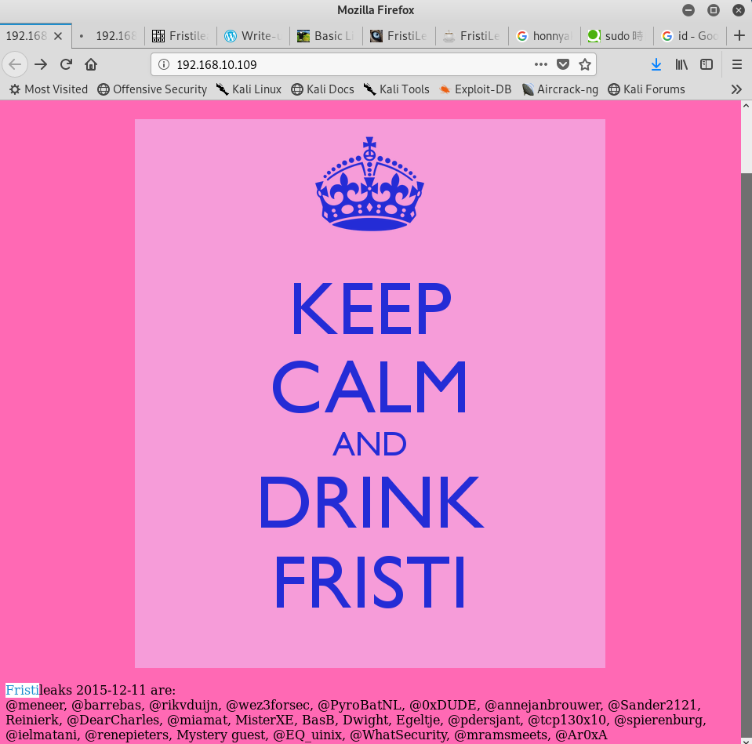Open the home page icon

91,64
